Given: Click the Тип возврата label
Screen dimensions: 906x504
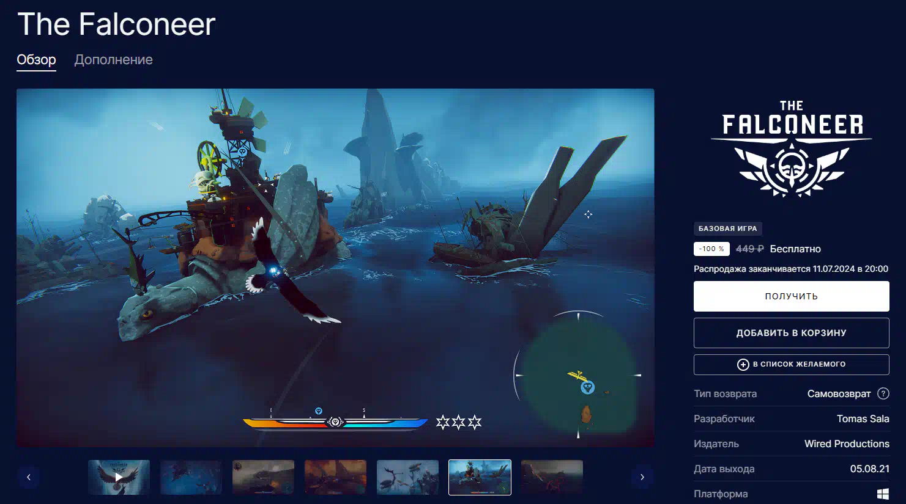Looking at the screenshot, I should (x=725, y=393).
